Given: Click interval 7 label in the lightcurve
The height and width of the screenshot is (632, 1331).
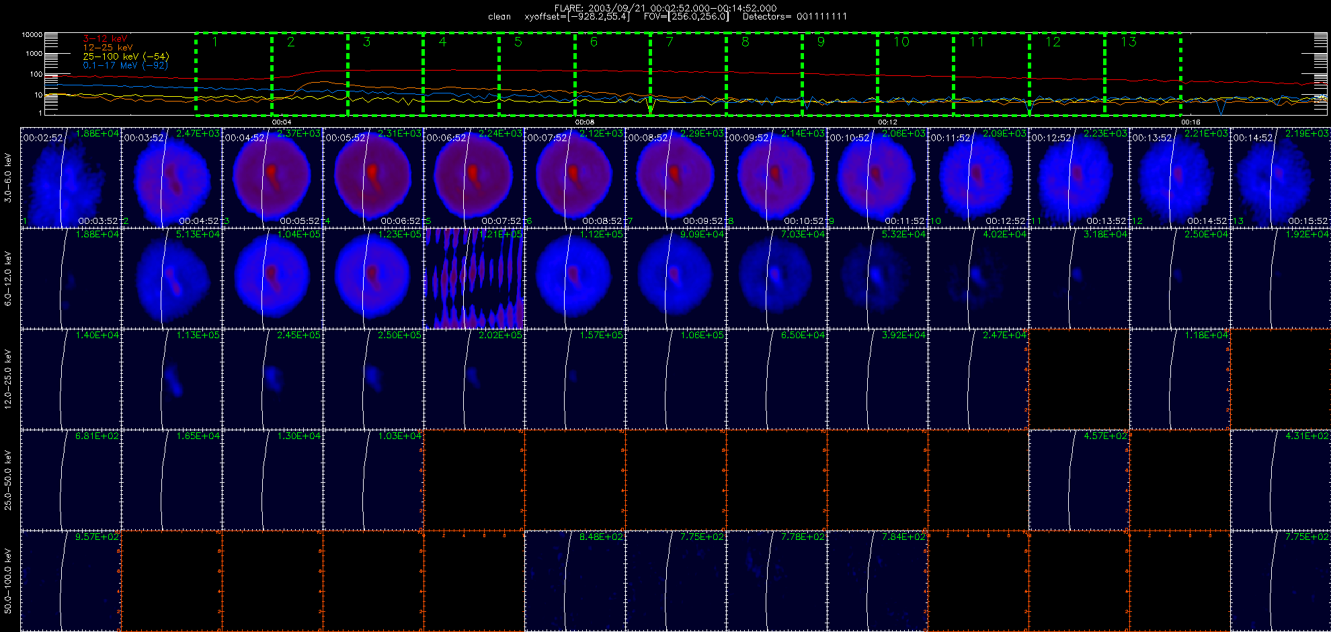Looking at the screenshot, I should pos(670,42).
